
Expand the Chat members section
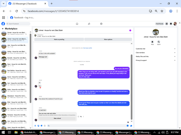coord(156,53)
